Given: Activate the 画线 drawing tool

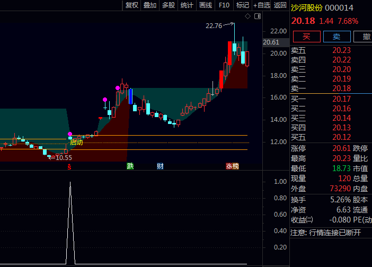Looking at the screenshot, I should [206, 5].
